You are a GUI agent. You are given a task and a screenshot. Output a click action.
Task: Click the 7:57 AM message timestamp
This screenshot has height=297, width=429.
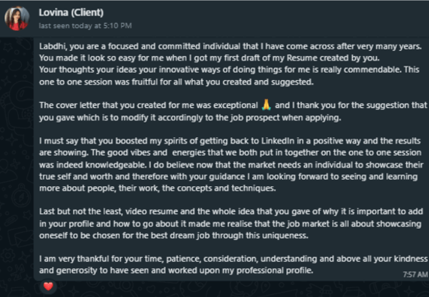click(413, 274)
